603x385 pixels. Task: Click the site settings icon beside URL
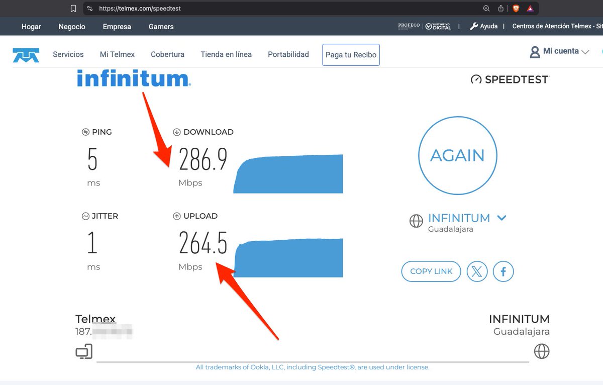pyautogui.click(x=89, y=9)
